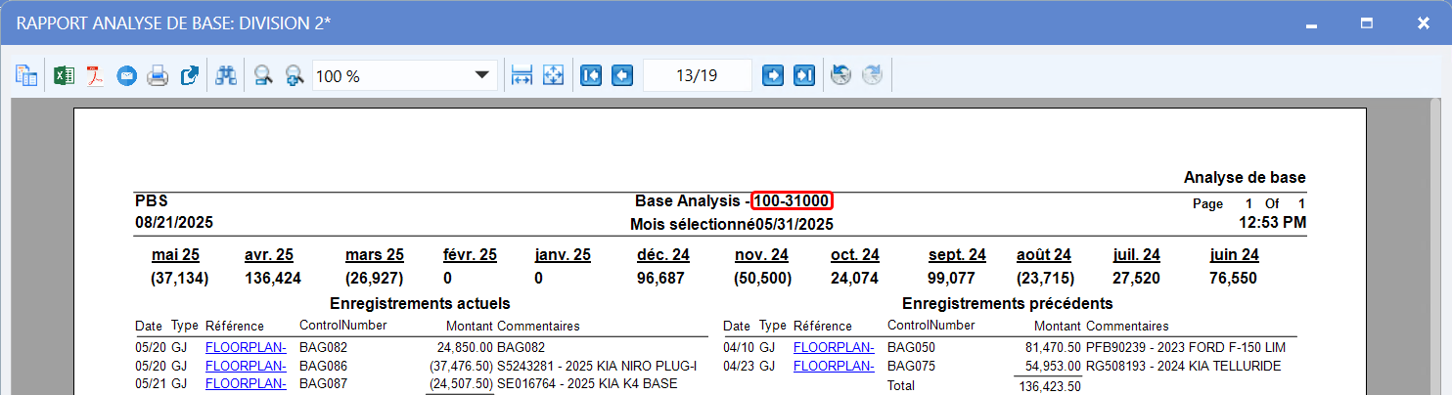Jump to the last page
This screenshot has height=395, width=1452.
(804, 75)
